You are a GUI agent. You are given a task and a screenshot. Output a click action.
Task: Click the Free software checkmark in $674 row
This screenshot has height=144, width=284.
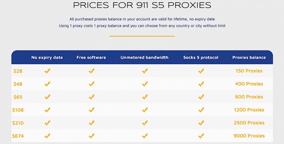click(92, 136)
